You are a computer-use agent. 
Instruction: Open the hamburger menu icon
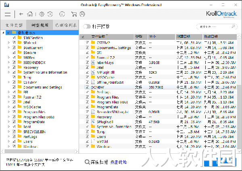coord(8,14)
